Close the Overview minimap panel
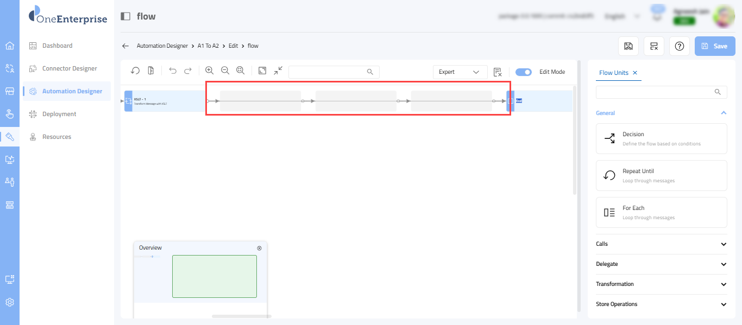Screen dimensions: 742x325 [x=259, y=248]
